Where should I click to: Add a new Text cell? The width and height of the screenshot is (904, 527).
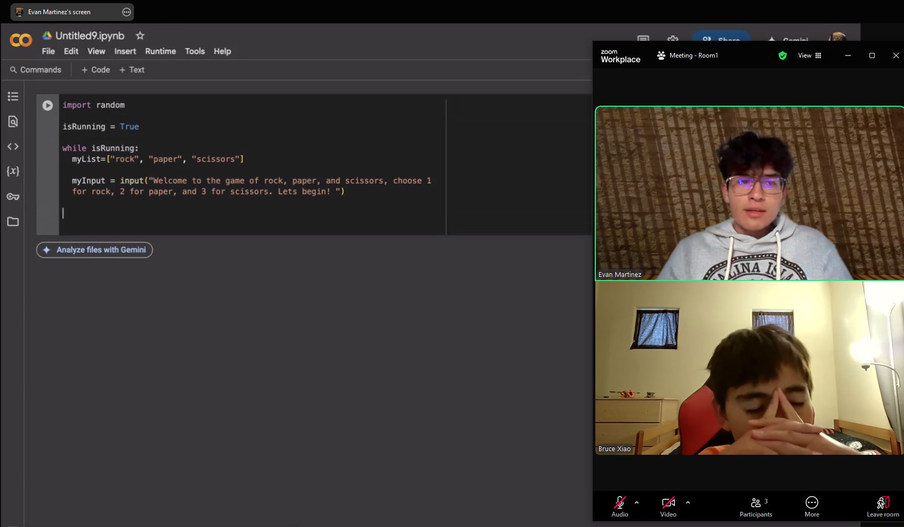131,70
